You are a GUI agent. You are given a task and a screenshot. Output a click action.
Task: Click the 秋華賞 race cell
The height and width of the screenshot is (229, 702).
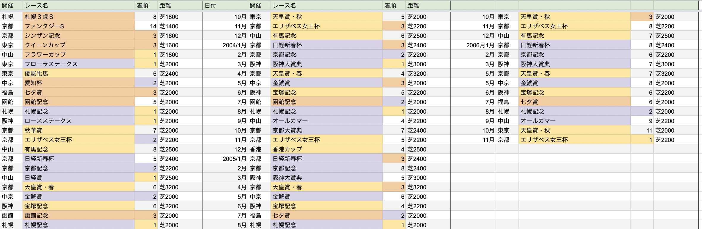pyautogui.click(x=79, y=130)
